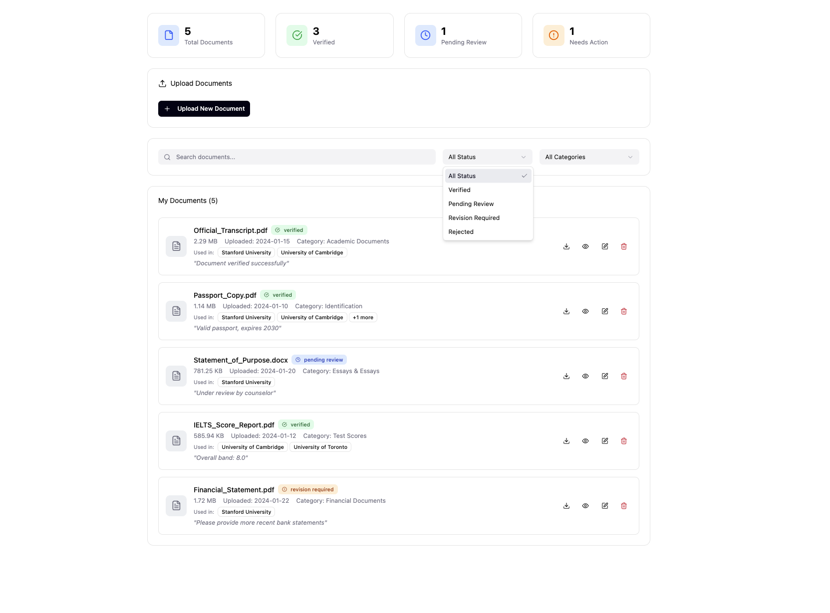
Task: Download the Financial_Statement.pdf file
Action: (x=566, y=506)
